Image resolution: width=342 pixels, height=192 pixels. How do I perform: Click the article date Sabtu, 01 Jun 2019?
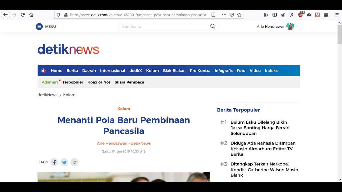[124, 151]
